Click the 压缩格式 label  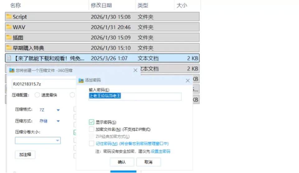[x=24, y=110]
